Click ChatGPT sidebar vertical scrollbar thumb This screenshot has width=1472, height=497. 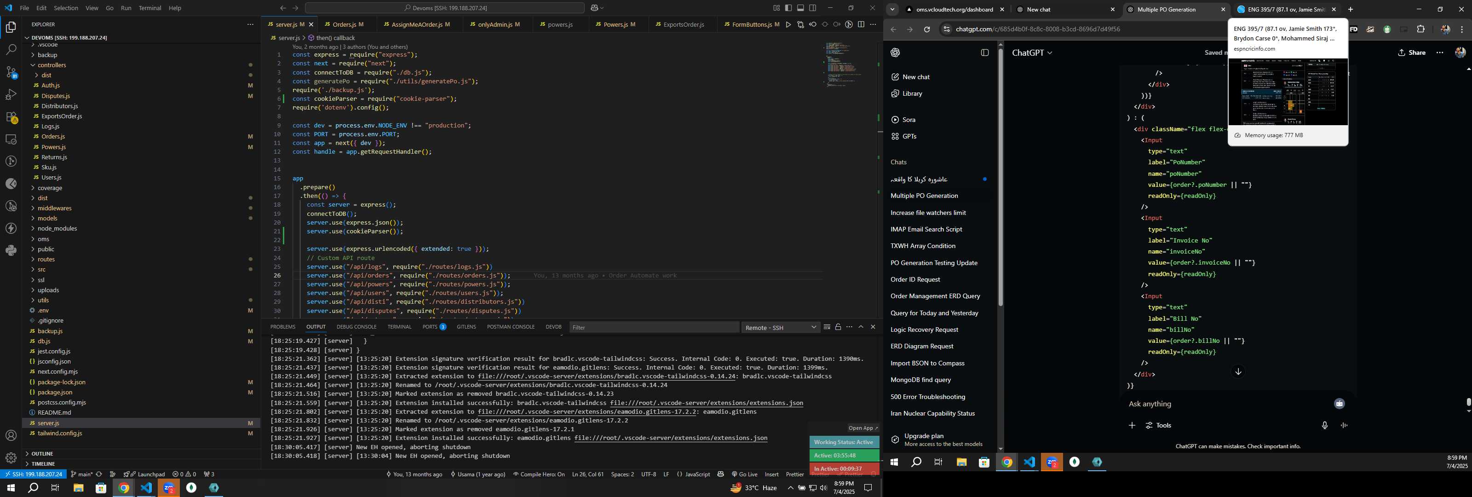pyautogui.click(x=1000, y=177)
